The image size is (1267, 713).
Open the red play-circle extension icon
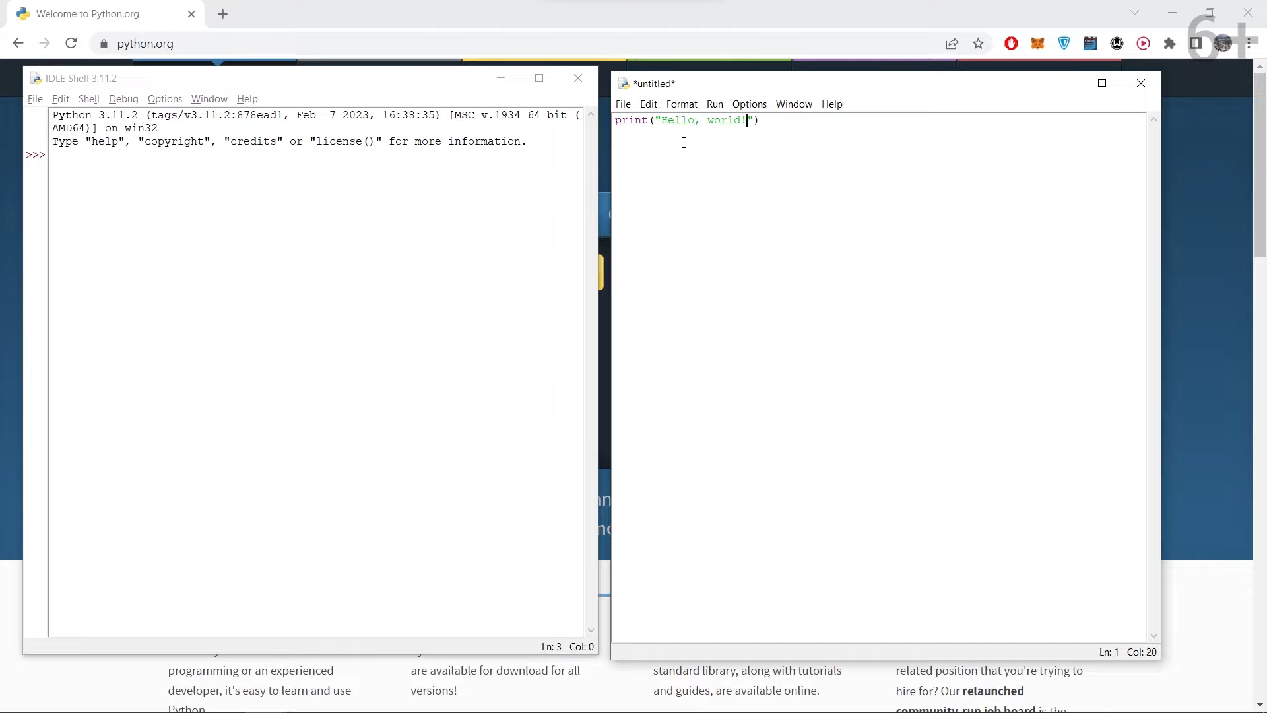1144,44
